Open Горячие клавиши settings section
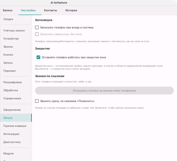The height and width of the screenshot is (161, 177). 16,126
